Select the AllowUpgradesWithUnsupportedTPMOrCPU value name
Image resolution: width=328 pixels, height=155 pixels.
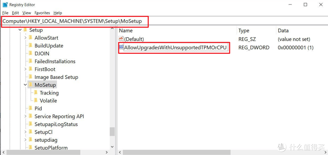coord(175,48)
